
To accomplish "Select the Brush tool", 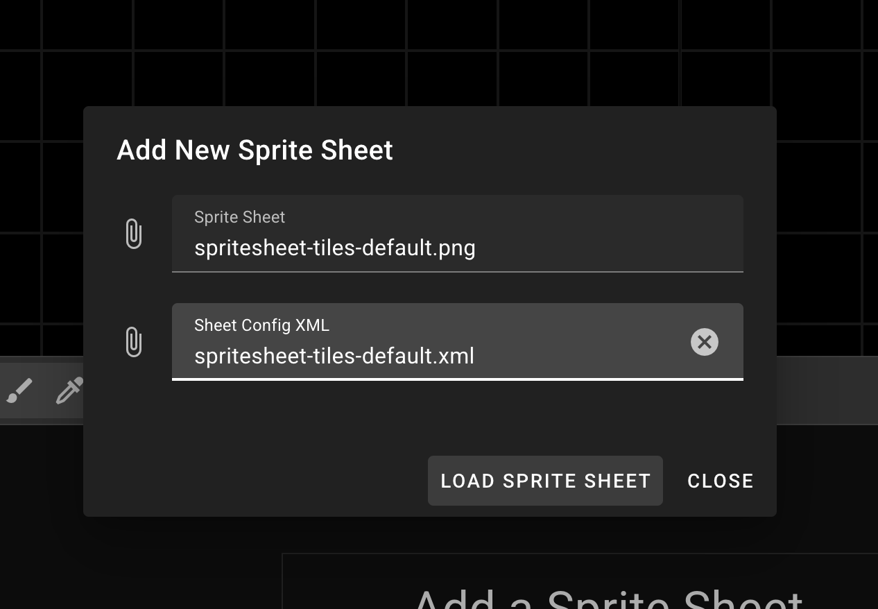I will point(19,391).
